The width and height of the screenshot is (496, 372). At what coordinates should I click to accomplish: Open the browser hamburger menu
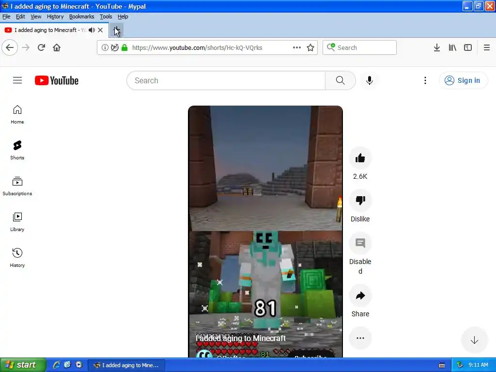coord(487,48)
